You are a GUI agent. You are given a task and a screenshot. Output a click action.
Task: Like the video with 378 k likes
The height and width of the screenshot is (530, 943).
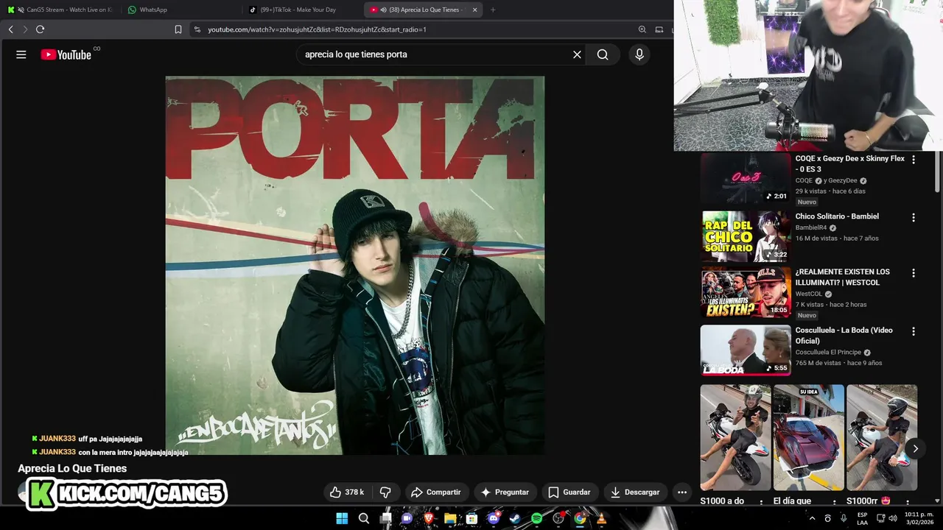(346, 492)
